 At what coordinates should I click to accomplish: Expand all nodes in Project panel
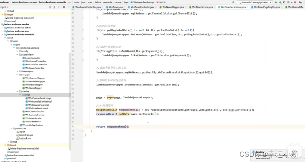[x=54, y=7]
